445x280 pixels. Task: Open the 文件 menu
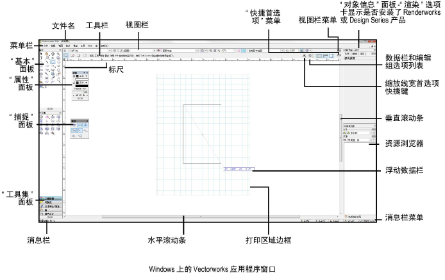(46, 45)
